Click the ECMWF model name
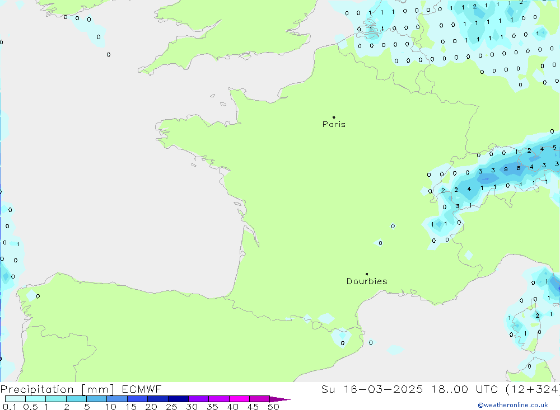This screenshot has width=560, height=410. coord(142,389)
